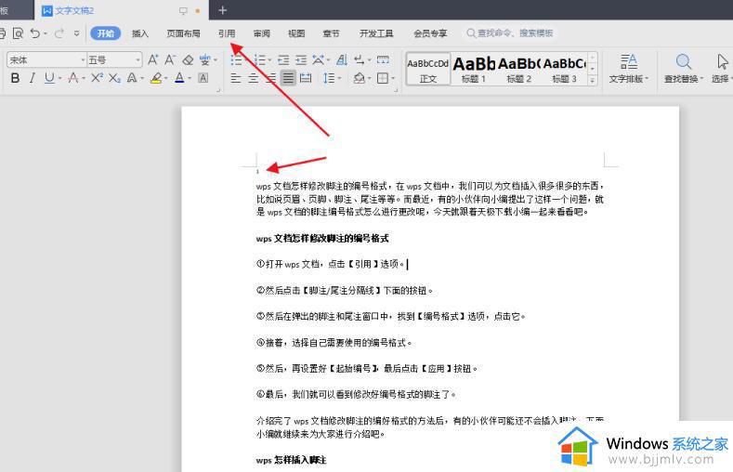Open print preview from quick access toolbar
This screenshot has width=733, height=472.
(18, 33)
